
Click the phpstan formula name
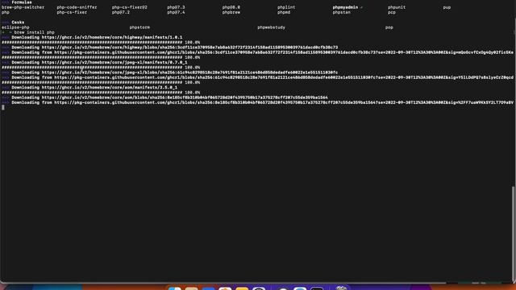coord(341,13)
